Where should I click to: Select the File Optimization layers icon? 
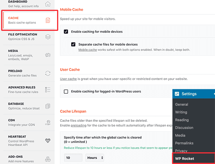click(x=48, y=37)
